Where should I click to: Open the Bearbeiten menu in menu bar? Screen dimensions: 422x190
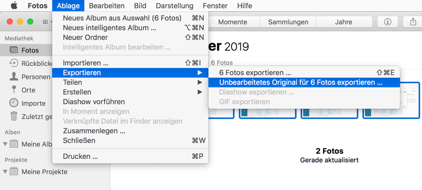point(107,6)
